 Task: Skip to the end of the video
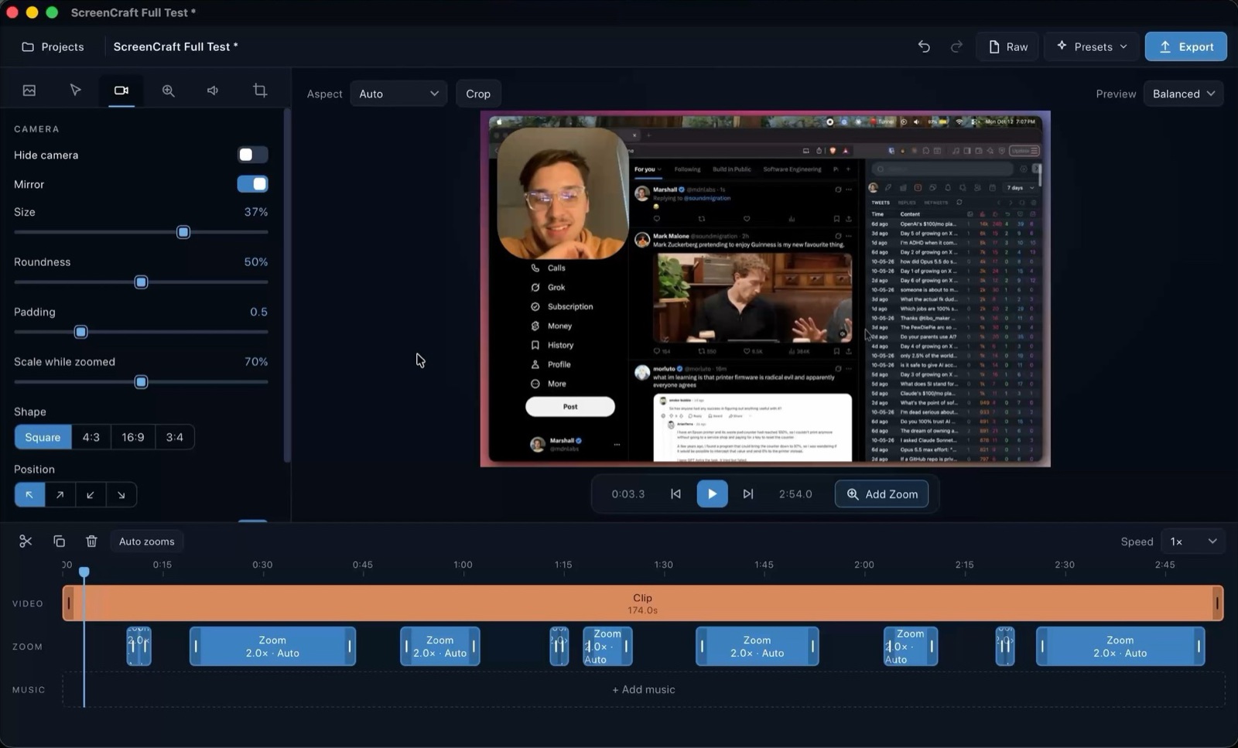coord(748,494)
